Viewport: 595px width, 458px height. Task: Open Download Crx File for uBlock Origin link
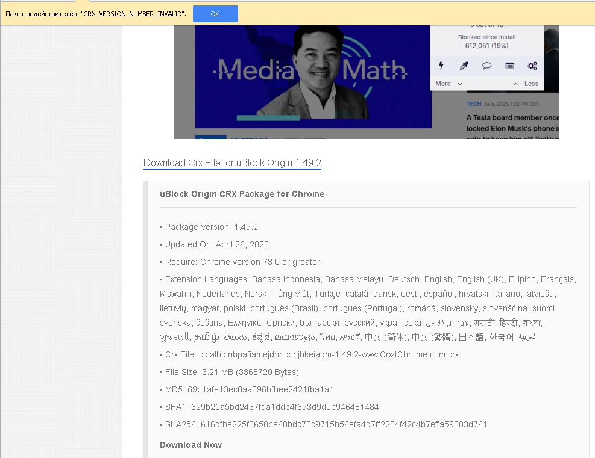[232, 163]
